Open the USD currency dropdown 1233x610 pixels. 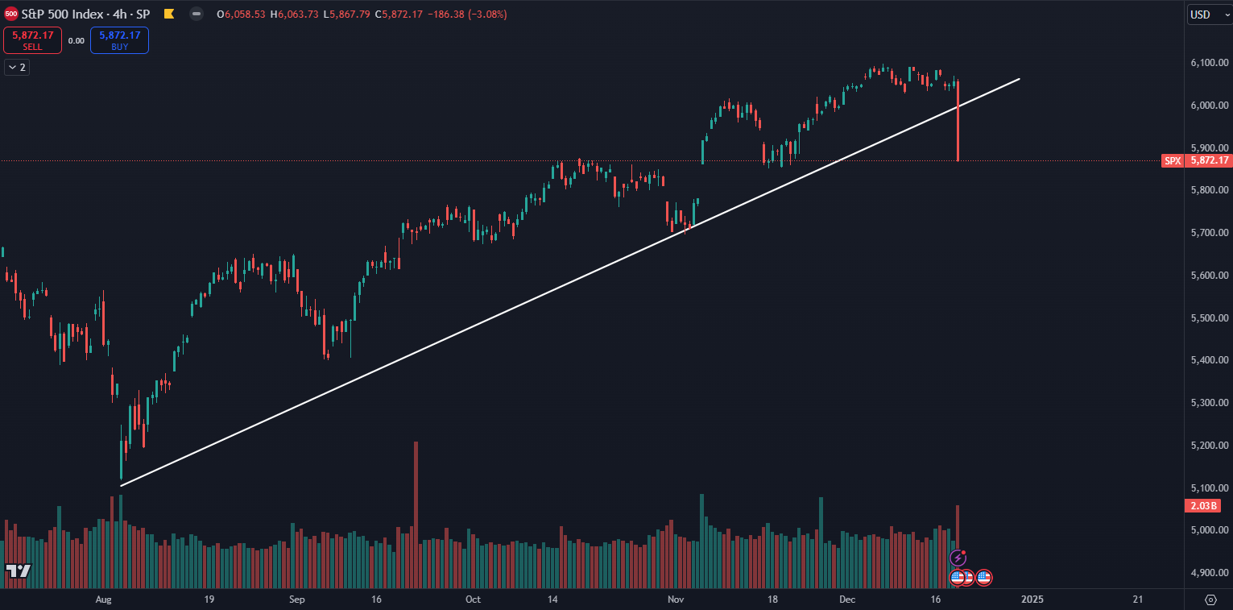(1208, 15)
